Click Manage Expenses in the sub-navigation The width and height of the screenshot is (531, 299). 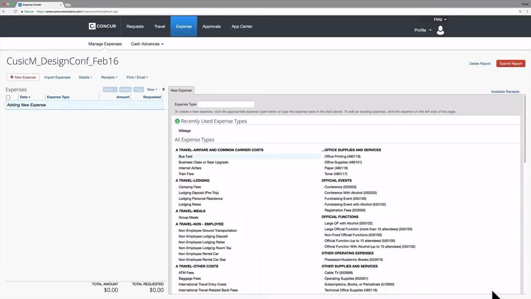point(105,44)
